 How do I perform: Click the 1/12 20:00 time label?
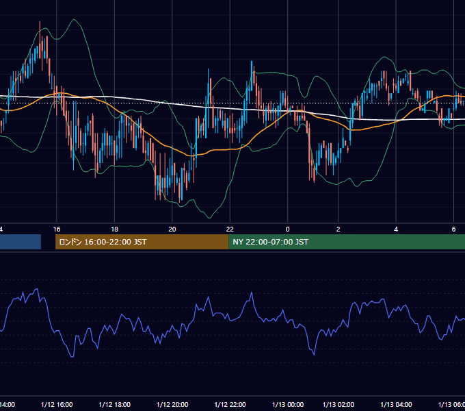[x=172, y=404]
